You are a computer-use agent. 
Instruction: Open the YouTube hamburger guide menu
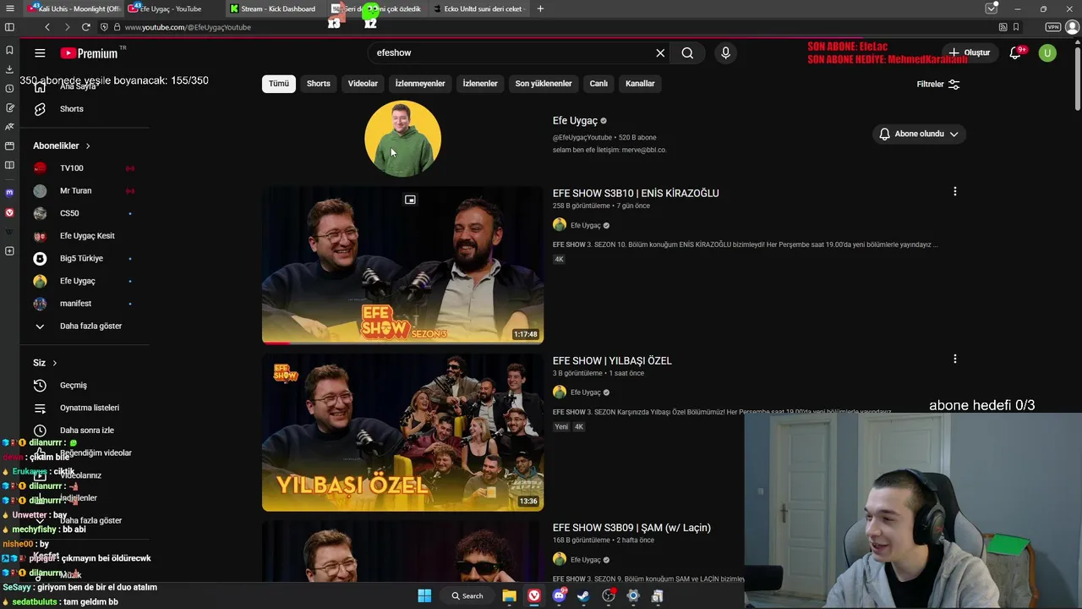tap(40, 53)
